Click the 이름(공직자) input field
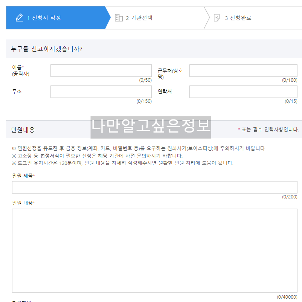The image size is (302, 302). click(x=101, y=70)
